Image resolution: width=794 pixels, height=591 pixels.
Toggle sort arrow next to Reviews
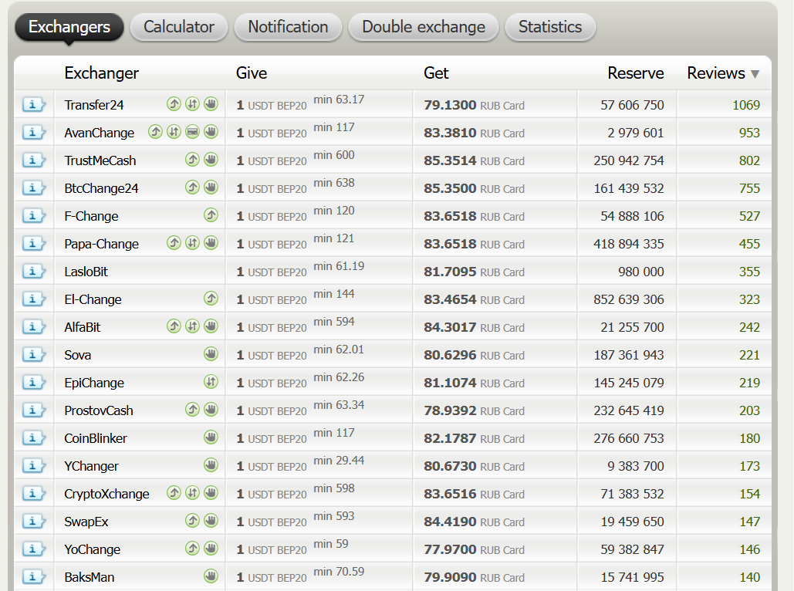(x=755, y=74)
